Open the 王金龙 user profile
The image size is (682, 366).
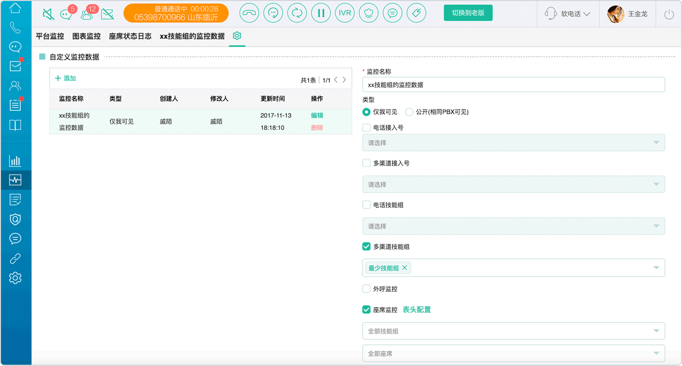627,14
